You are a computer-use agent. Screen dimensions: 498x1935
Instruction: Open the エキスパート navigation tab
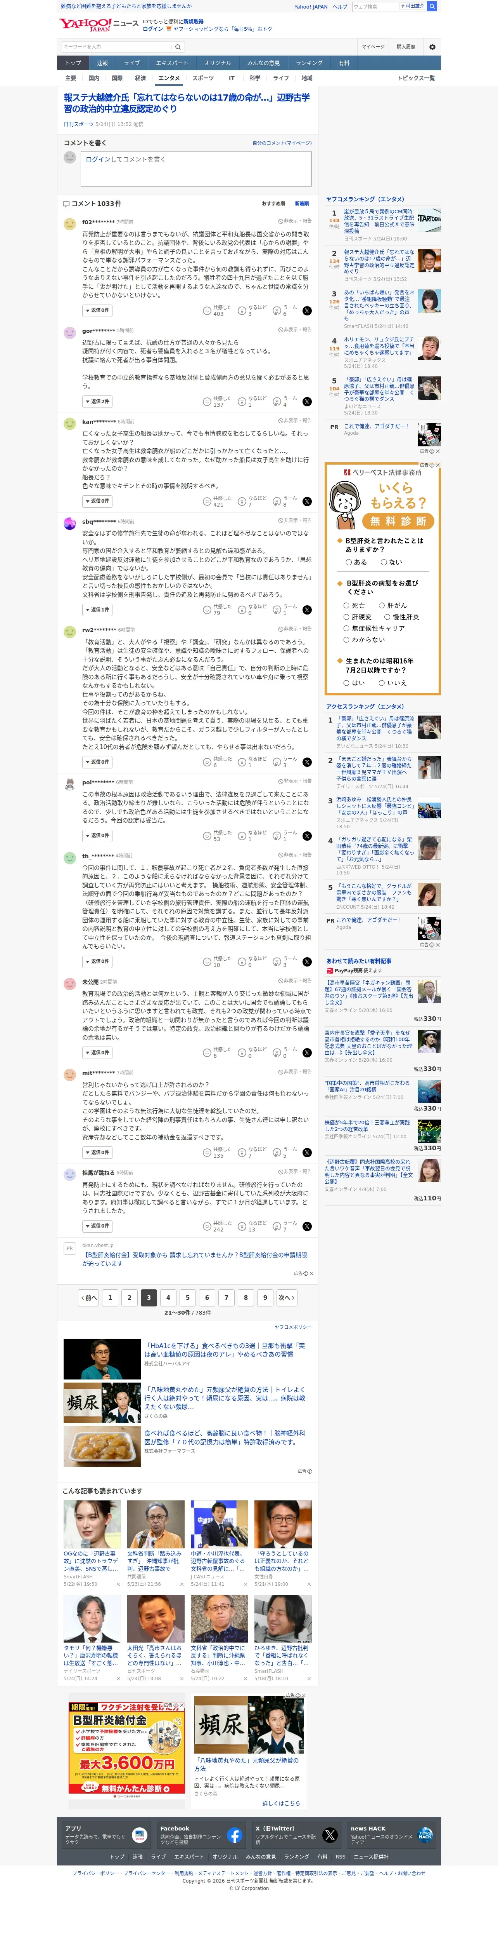pos(172,63)
